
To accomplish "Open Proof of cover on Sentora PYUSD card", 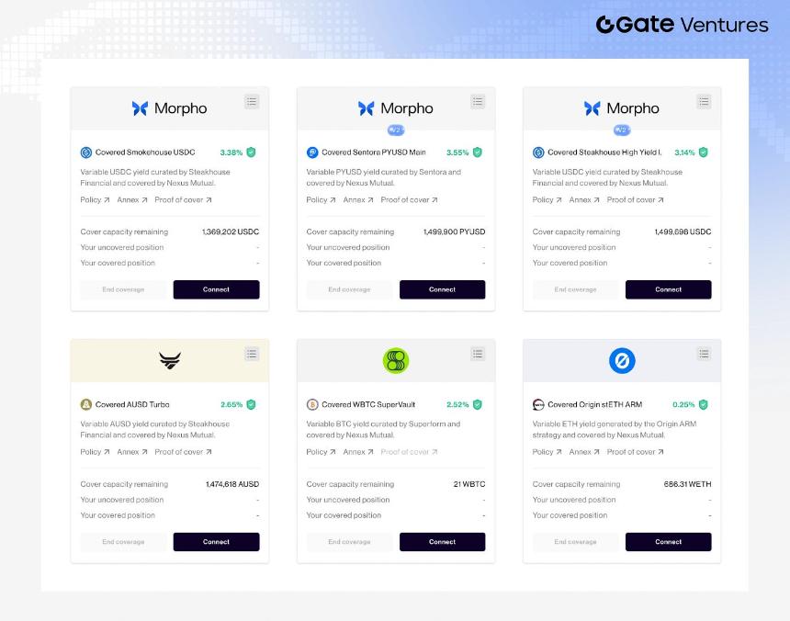I will [409, 200].
